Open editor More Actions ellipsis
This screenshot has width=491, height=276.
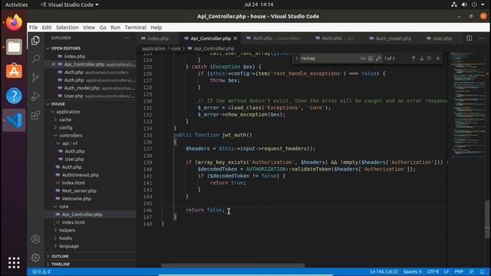tap(480, 38)
